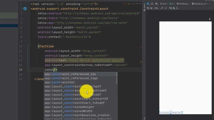214x120 pixels.
Task: Click the error and warning count indicator
Action: click(x=129, y=4)
